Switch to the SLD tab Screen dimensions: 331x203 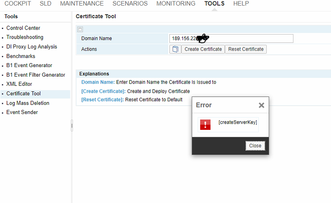pos(45,3)
